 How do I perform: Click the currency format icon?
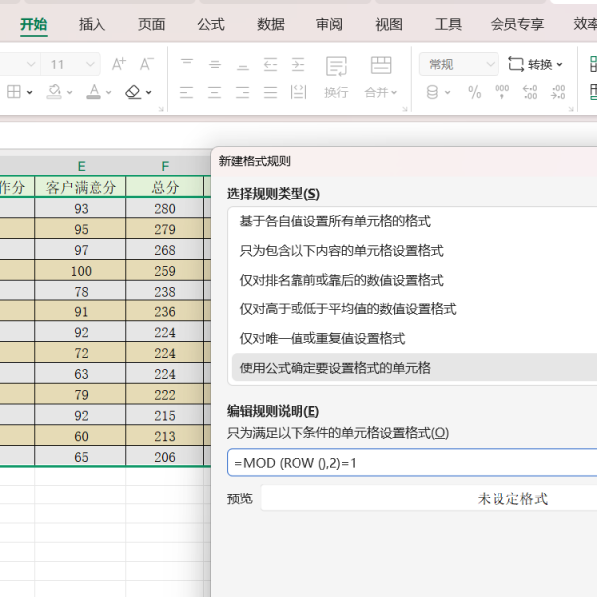point(432,92)
